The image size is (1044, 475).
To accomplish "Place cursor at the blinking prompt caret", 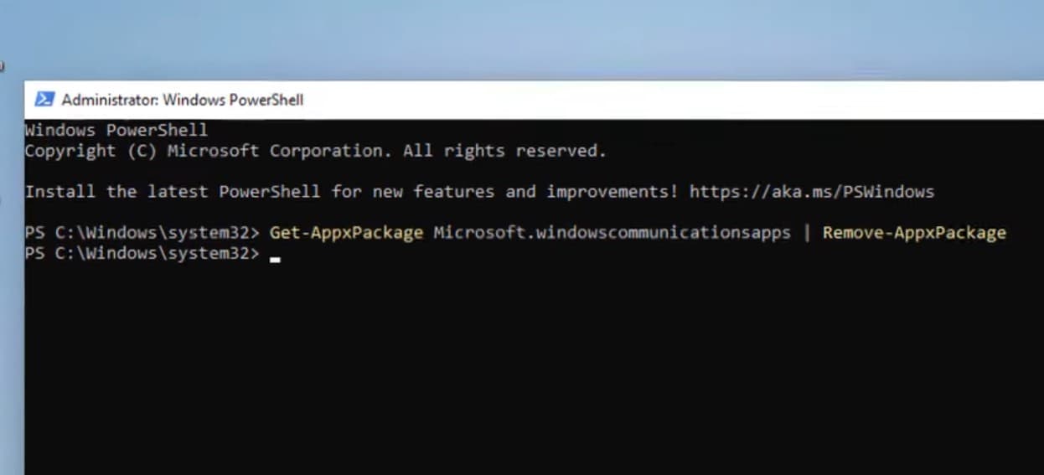I will 275,260.
